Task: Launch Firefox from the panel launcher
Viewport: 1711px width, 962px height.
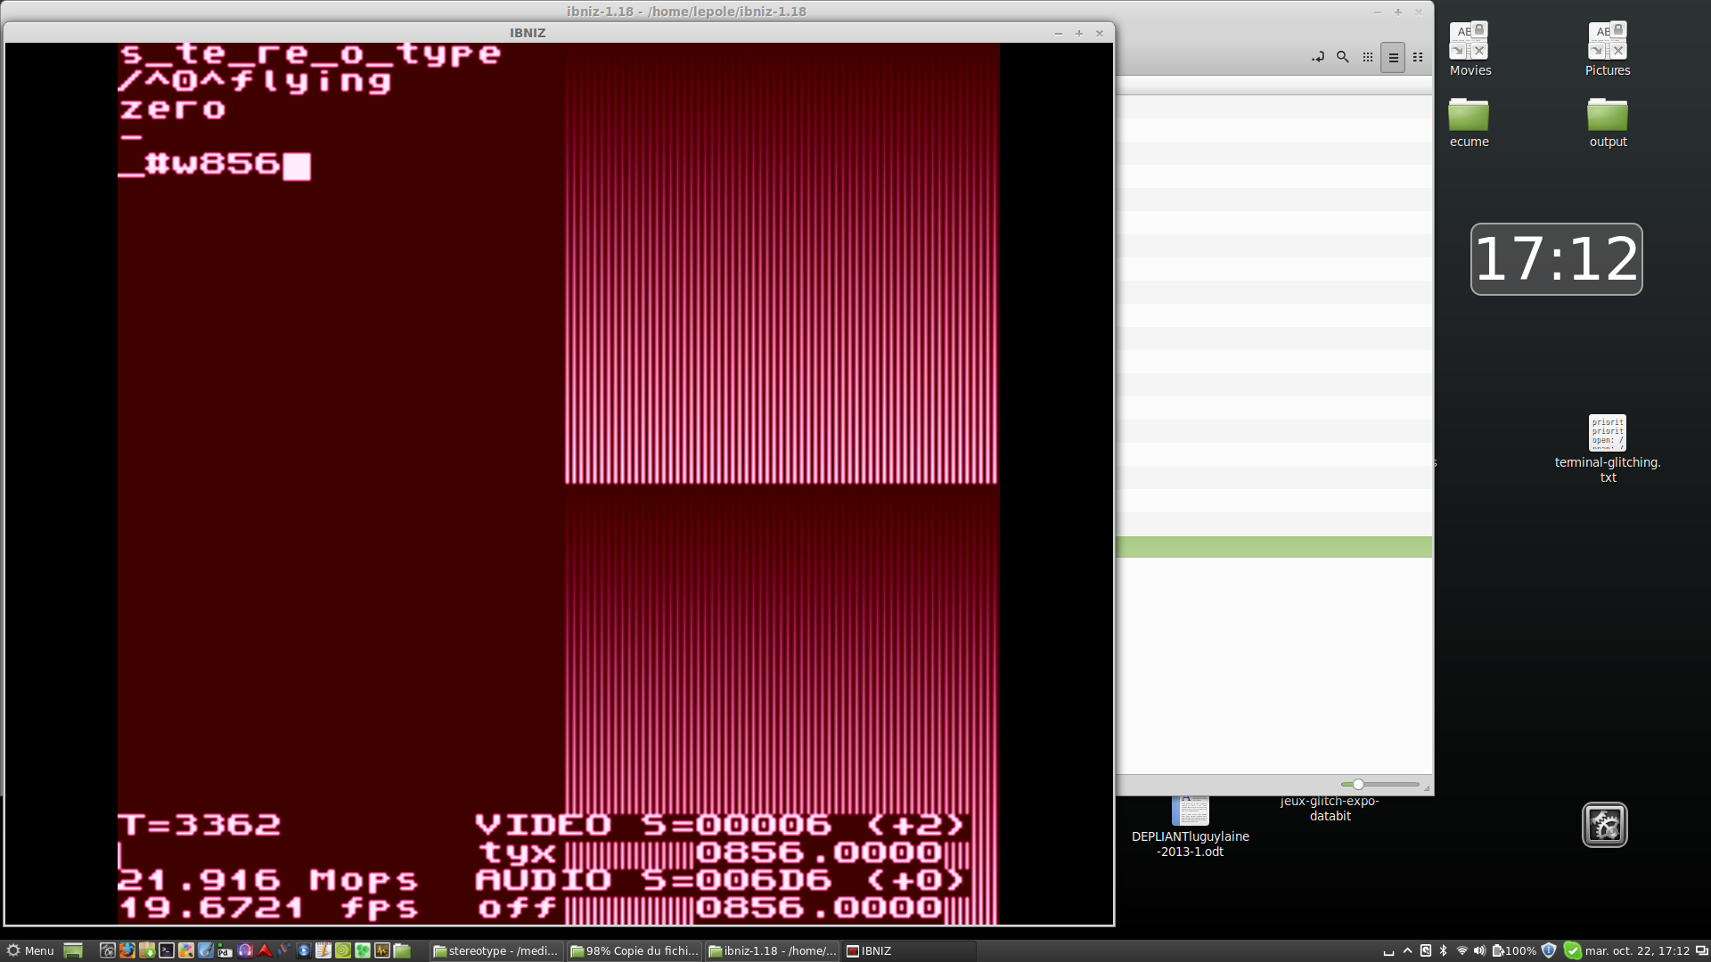Action: (127, 950)
